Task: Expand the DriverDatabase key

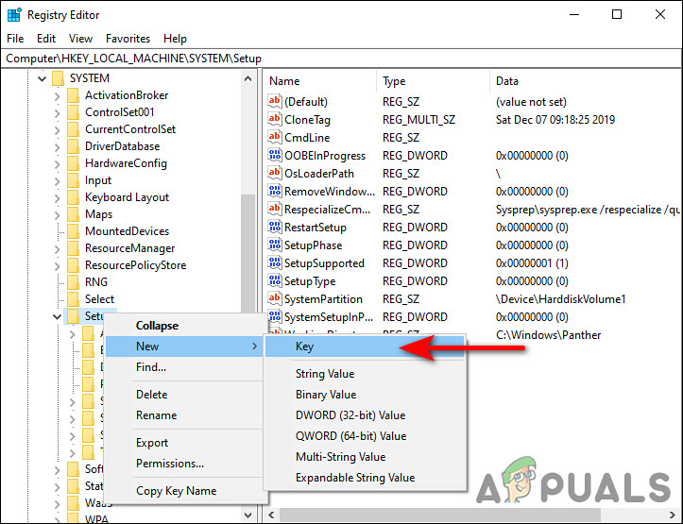Action: tap(57, 146)
